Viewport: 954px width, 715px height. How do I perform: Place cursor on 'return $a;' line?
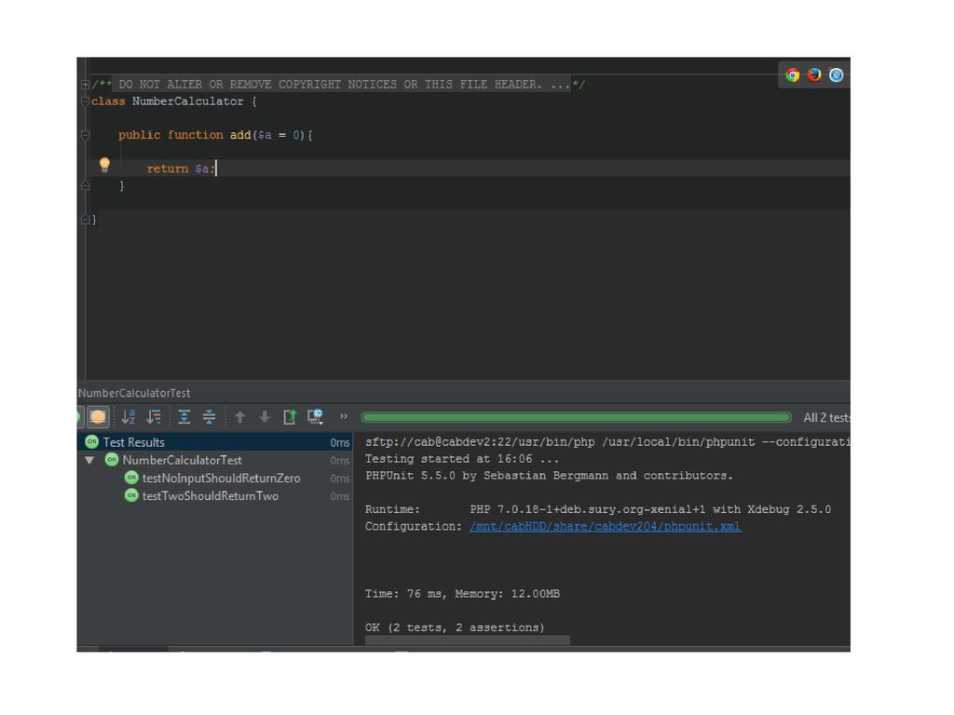tap(181, 169)
